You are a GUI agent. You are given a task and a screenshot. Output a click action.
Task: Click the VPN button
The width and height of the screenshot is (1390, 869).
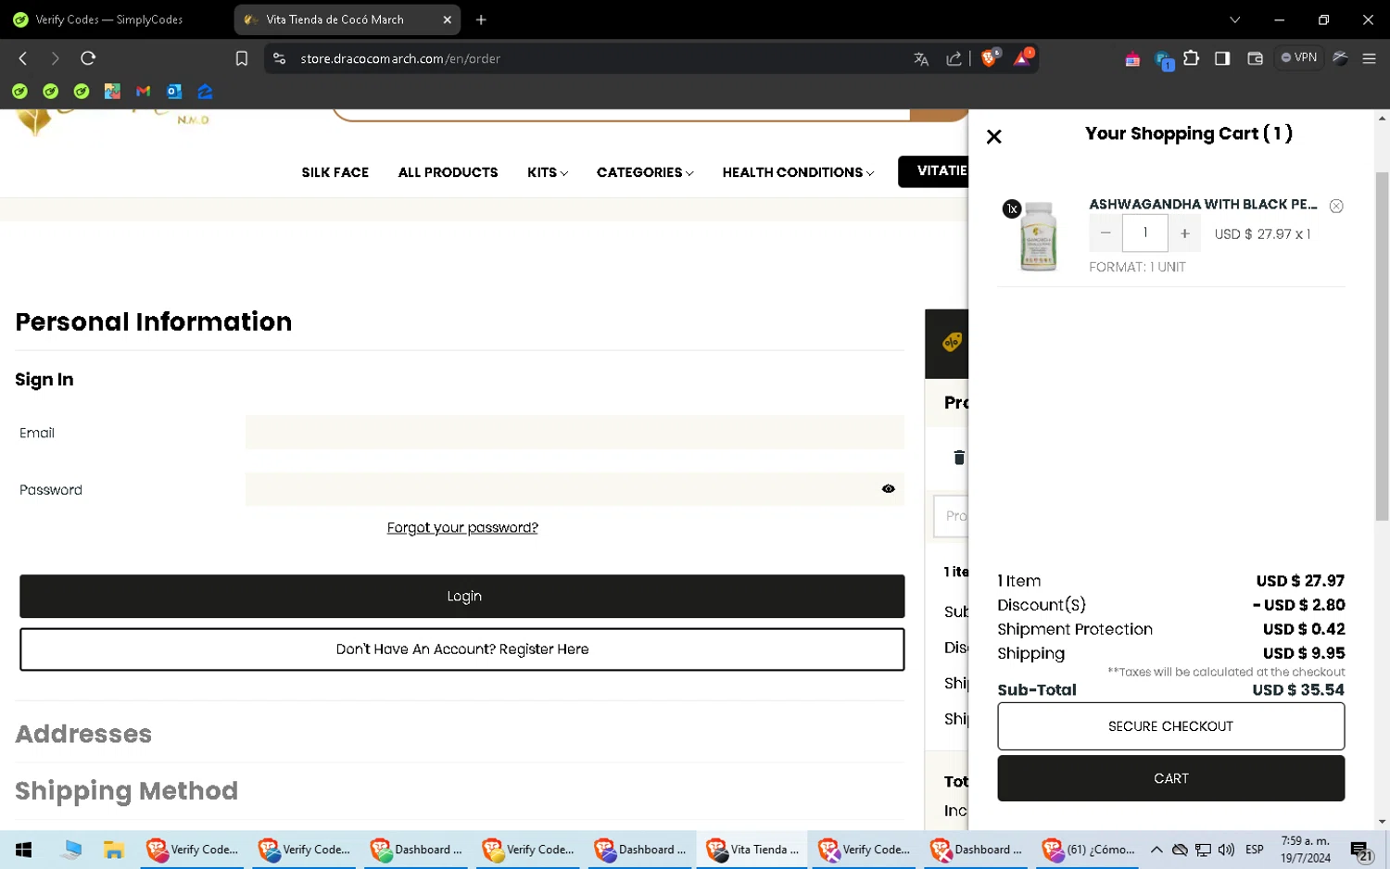(x=1299, y=57)
